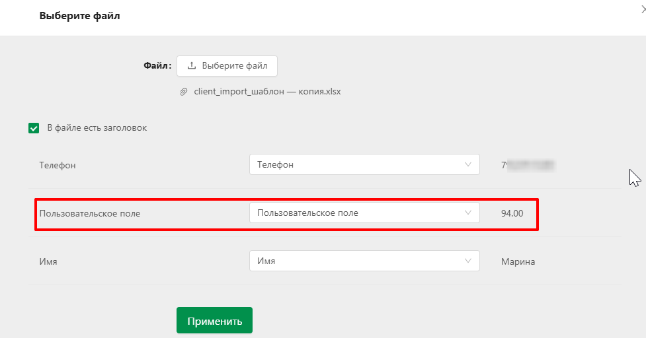Viewport: 646px width, 338px height.
Task: Click the sample value '94.00'
Action: click(512, 213)
